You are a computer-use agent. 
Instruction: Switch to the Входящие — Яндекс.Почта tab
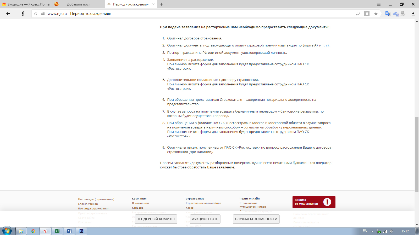[x=26, y=4]
